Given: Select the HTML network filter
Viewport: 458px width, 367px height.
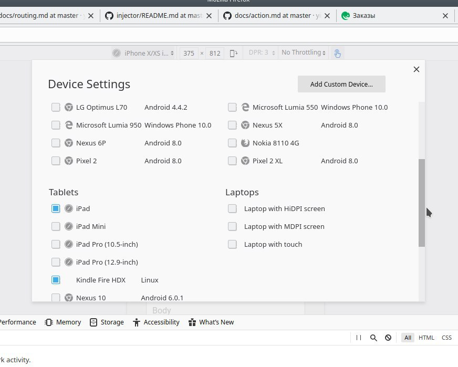Looking at the screenshot, I should click(x=426, y=338).
